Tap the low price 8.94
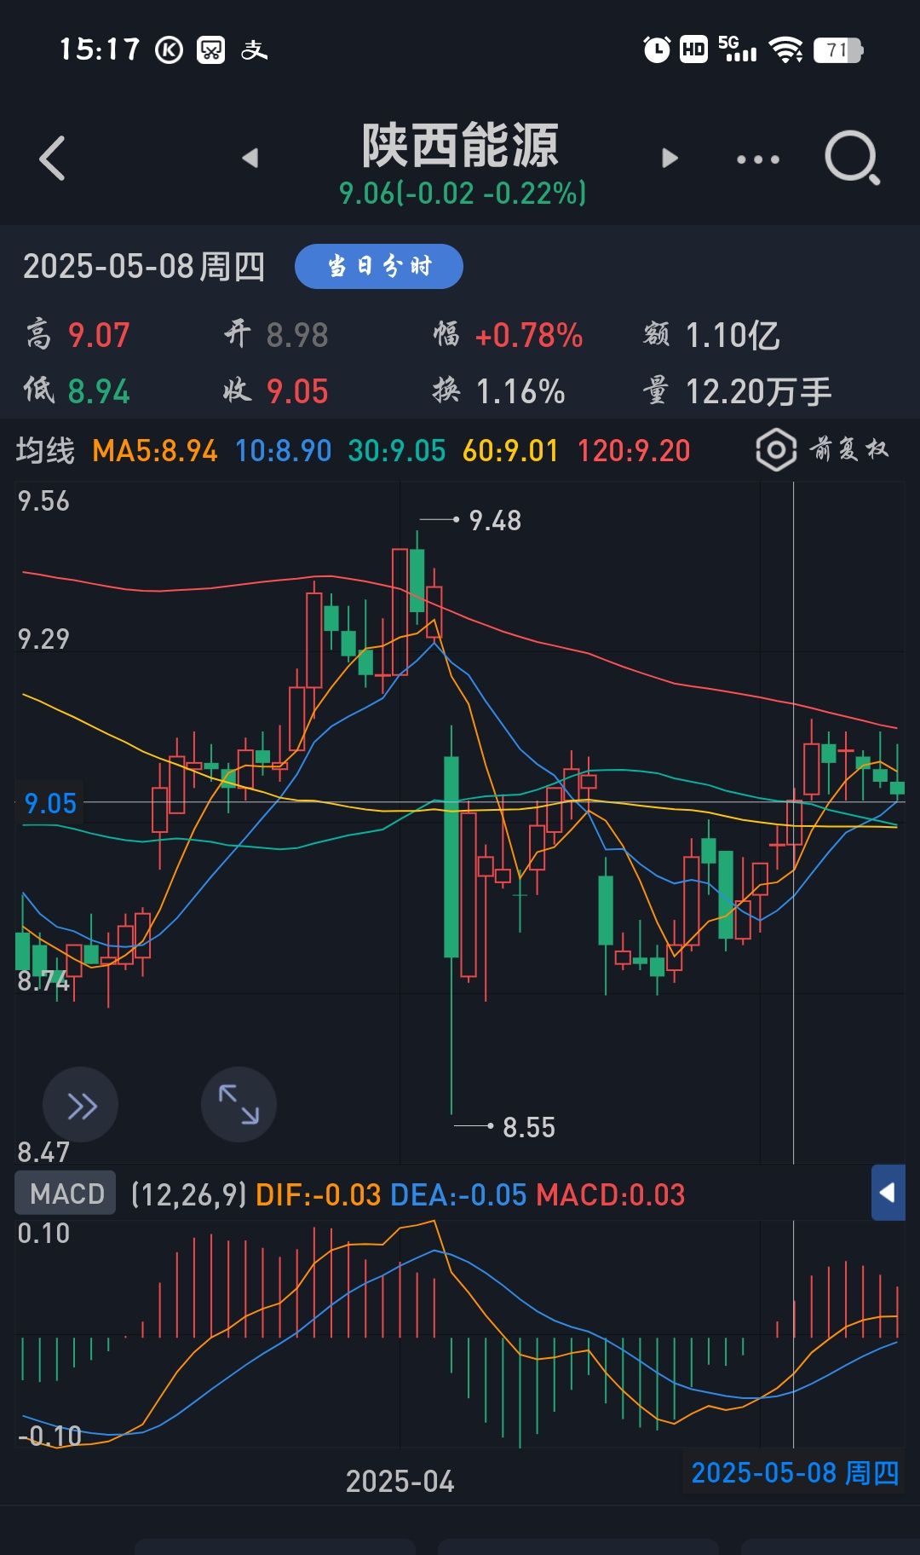920x1555 pixels. click(99, 392)
